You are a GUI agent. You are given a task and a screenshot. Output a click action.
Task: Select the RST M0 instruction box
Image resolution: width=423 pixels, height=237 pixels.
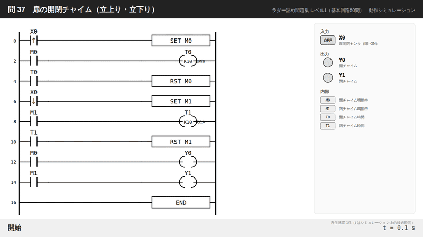181,81
